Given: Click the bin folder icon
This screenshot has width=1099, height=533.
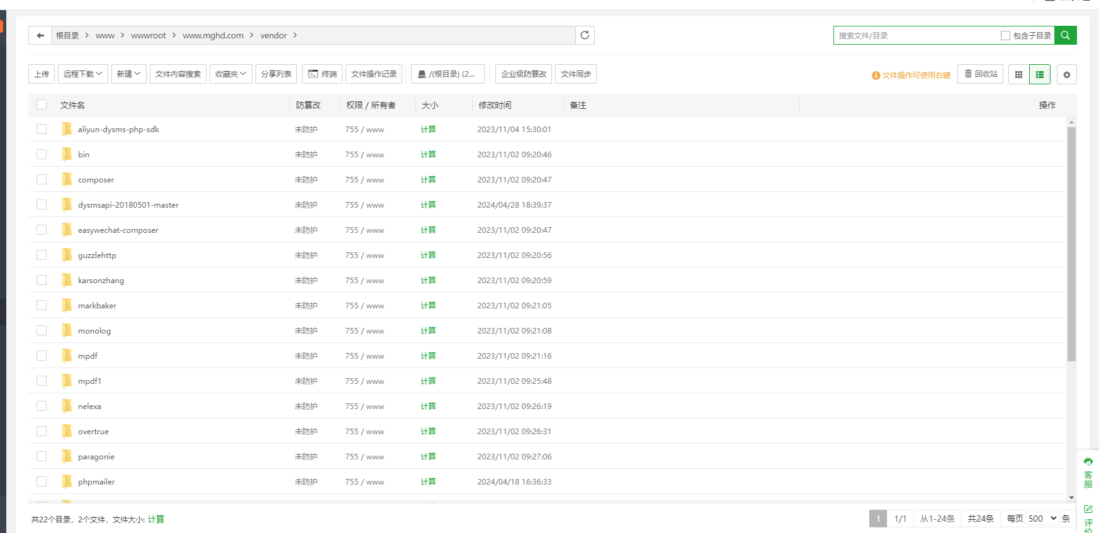Looking at the screenshot, I should (67, 154).
